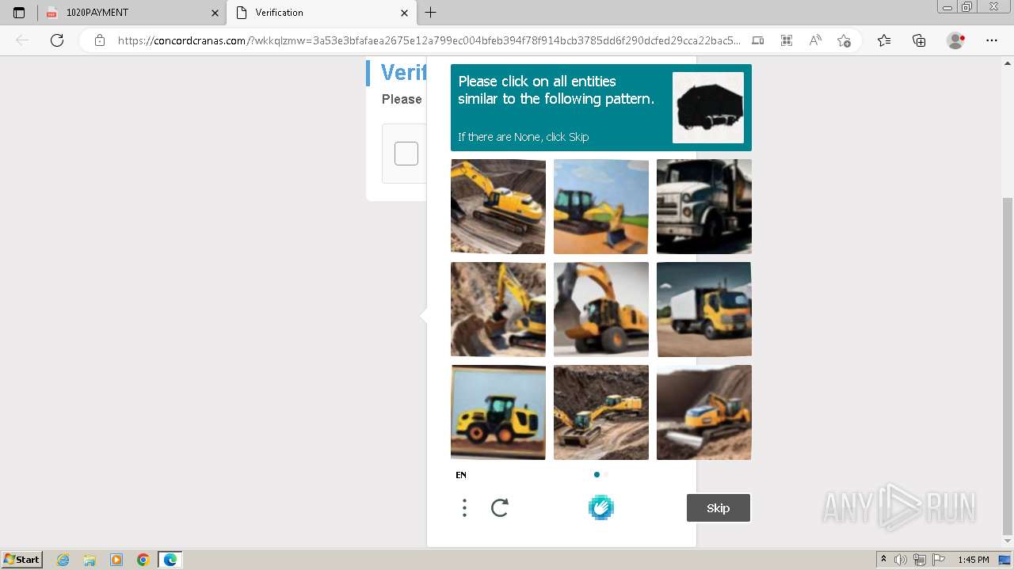Viewport: 1014px width, 570px height.
Task: Show hidden system tray icons
Action: (x=884, y=560)
